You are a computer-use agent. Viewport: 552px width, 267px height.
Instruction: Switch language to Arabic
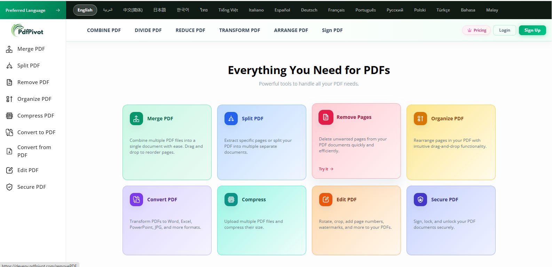point(108,10)
